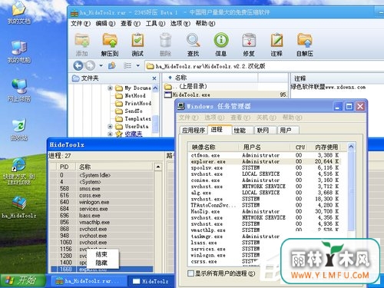
Task: Switch to Users (用户) tab in Task Manager
Action: pos(288,131)
